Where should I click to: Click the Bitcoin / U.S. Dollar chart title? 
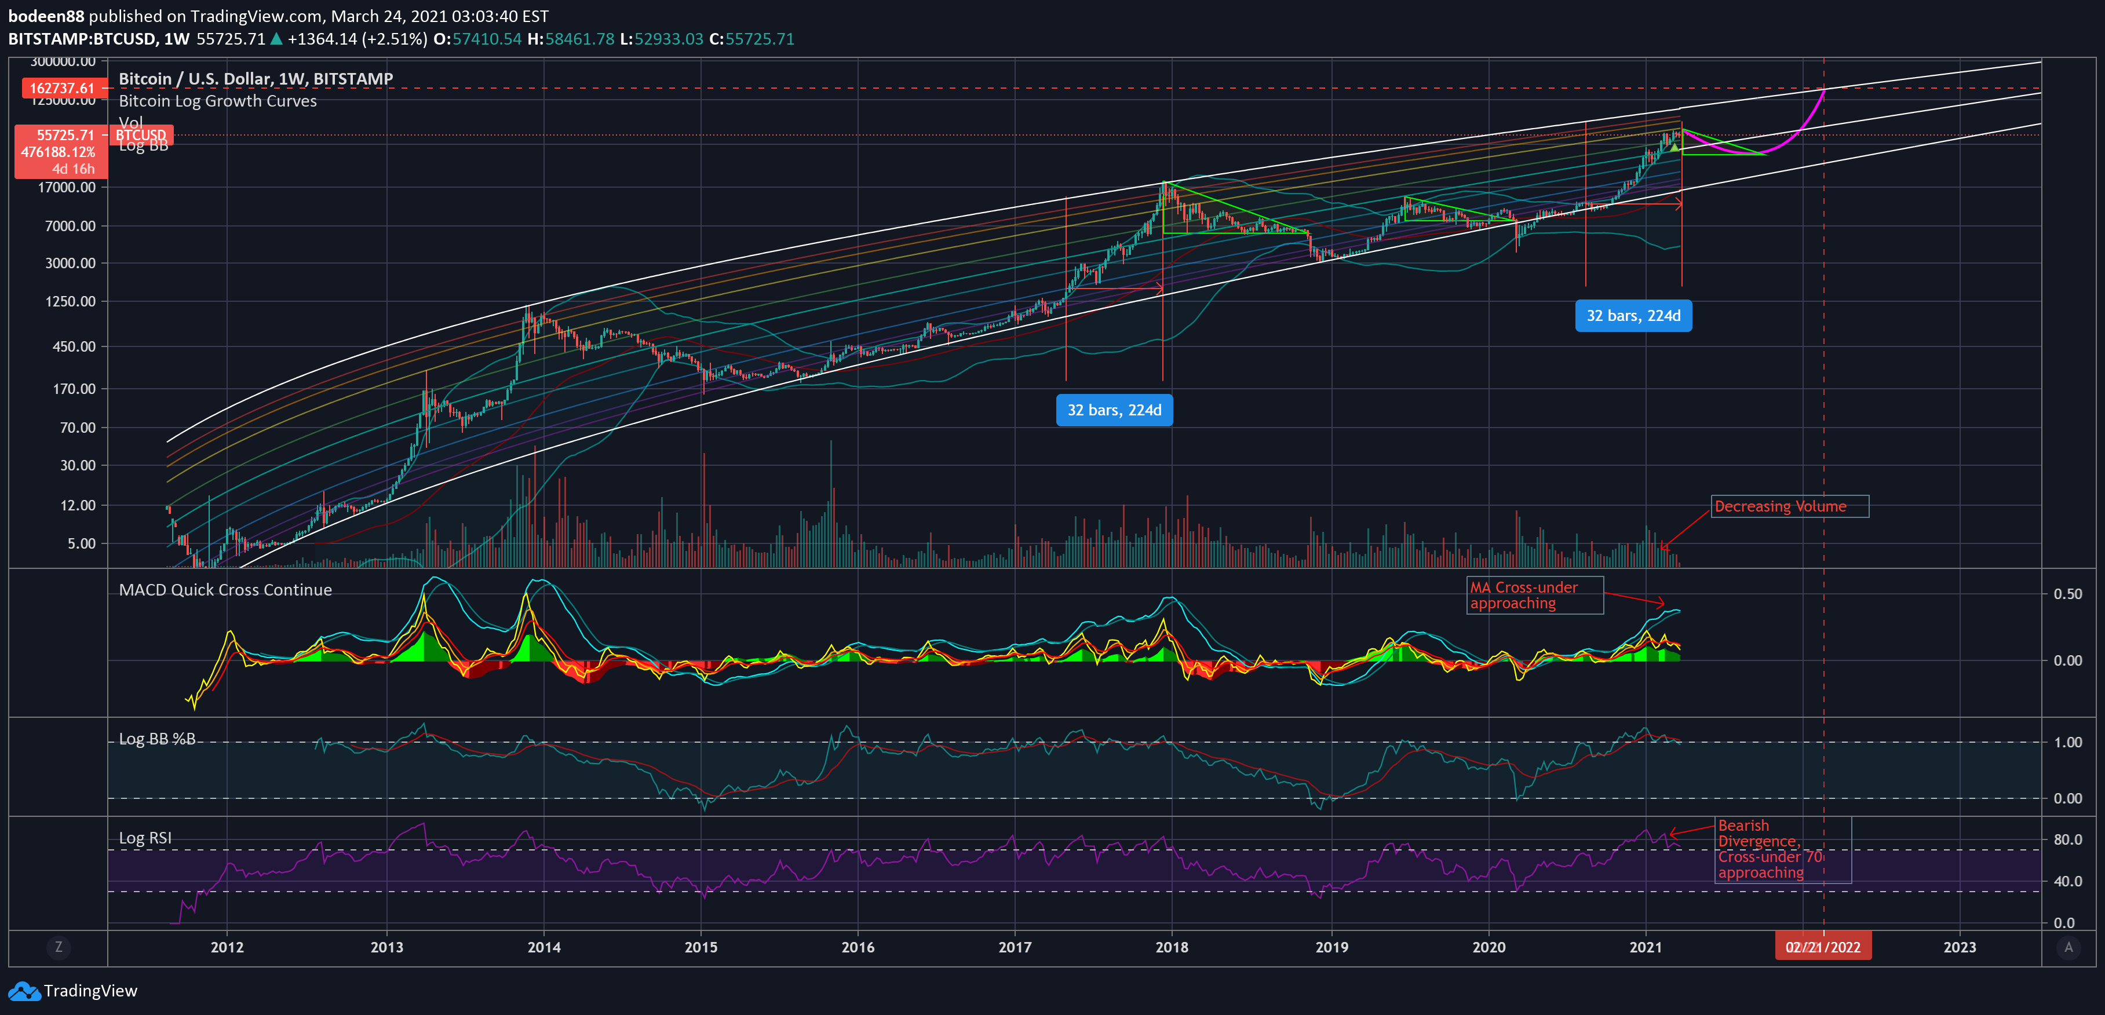[256, 78]
